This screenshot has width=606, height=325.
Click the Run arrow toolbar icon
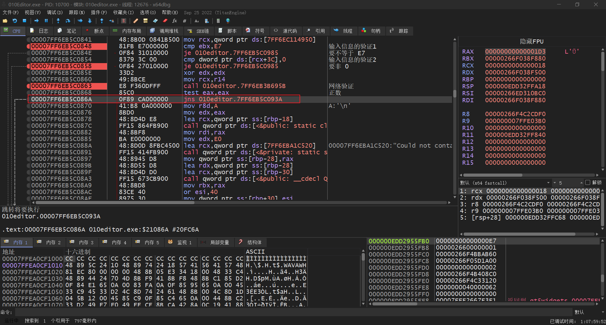click(x=37, y=21)
